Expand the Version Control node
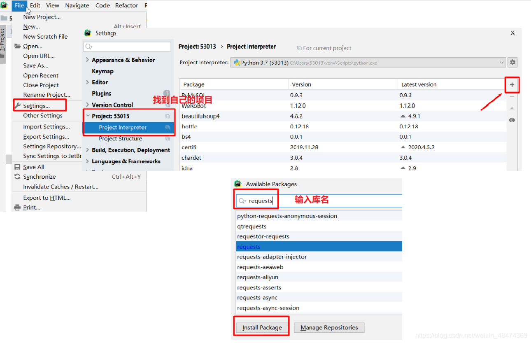 point(88,105)
